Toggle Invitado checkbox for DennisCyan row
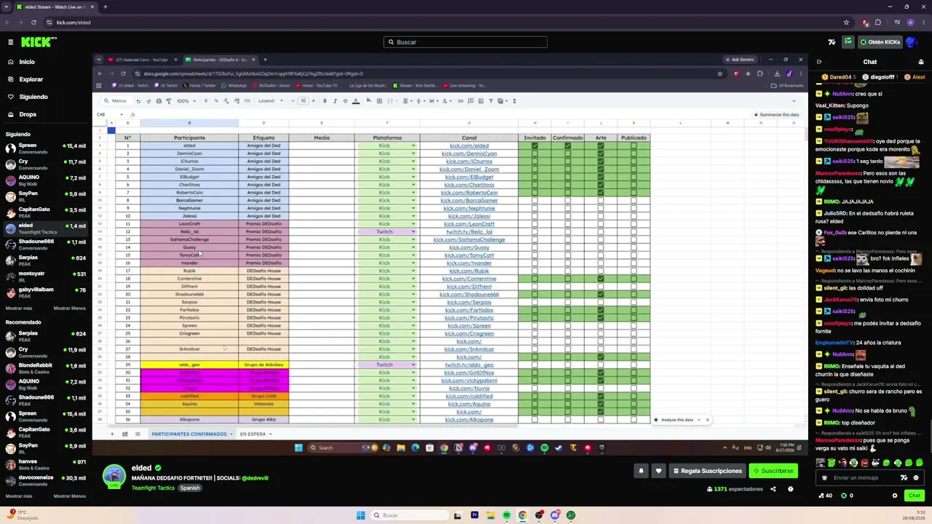The width and height of the screenshot is (932, 524). point(534,154)
